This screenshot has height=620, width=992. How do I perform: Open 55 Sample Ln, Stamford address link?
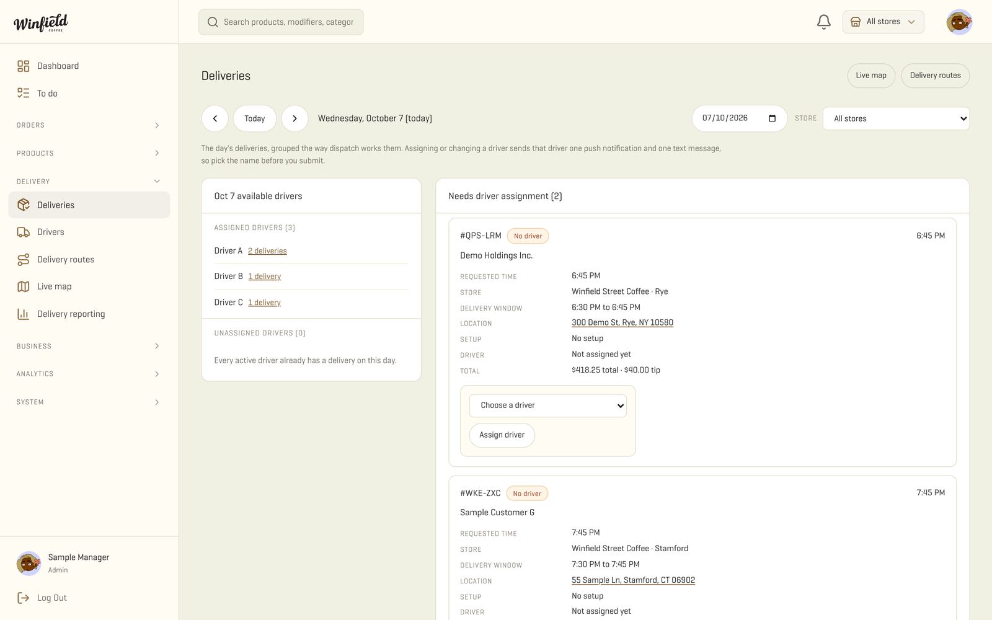(x=633, y=580)
